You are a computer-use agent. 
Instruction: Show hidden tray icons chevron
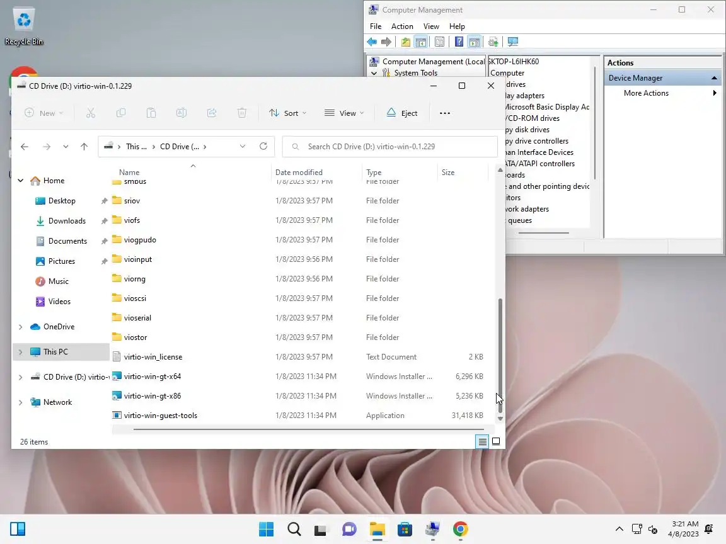pyautogui.click(x=619, y=529)
